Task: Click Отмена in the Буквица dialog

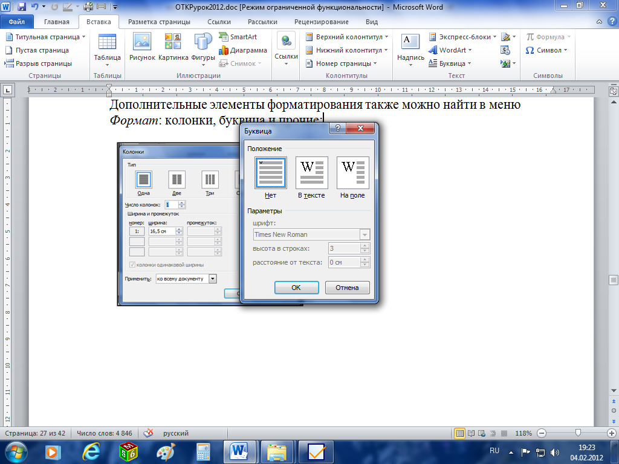Action: 348,288
